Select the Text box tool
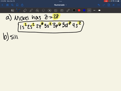 [62, 10]
